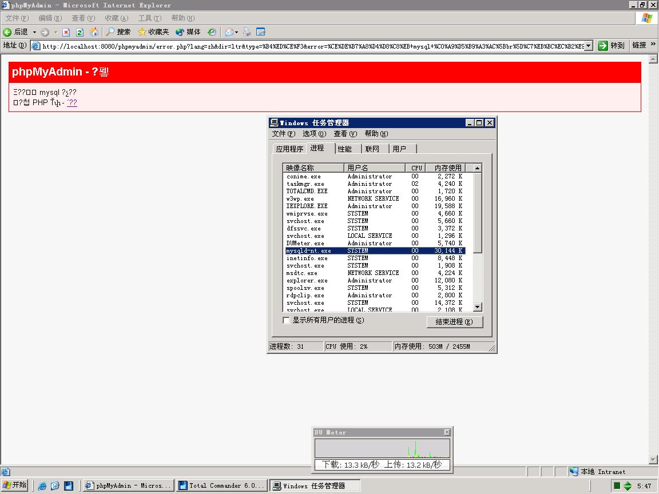Image resolution: width=659 pixels, height=494 pixels.
Task: Switch to the Applications (应用程序) tab
Action: 289,149
